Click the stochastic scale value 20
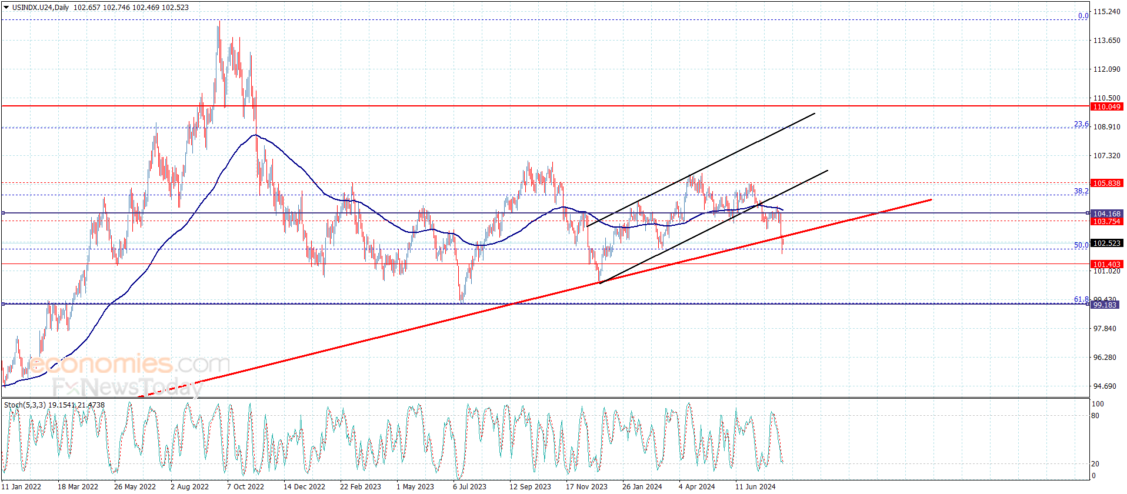The width and height of the screenshot is (1127, 494). (1095, 464)
